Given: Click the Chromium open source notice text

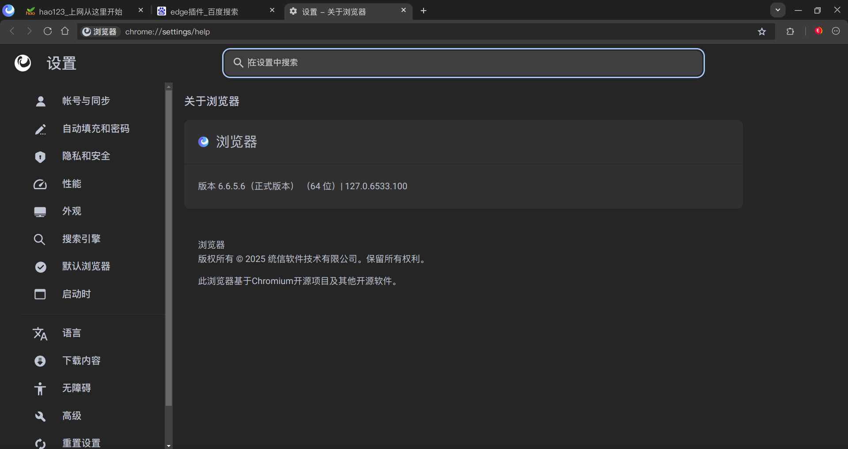Looking at the screenshot, I should click(x=299, y=281).
